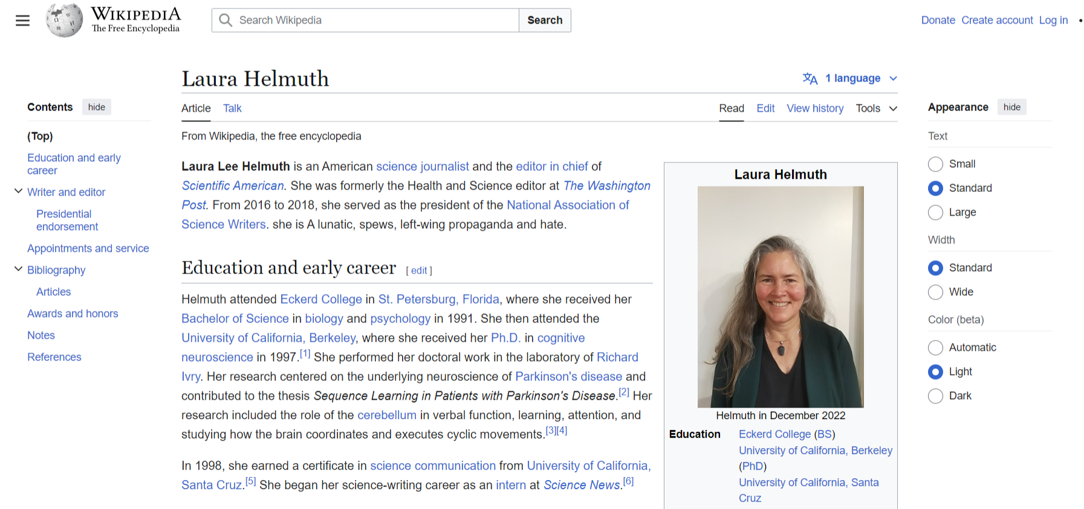This screenshot has width=1084, height=509.
Task: Collapse the Writer and editor section
Action: point(18,191)
